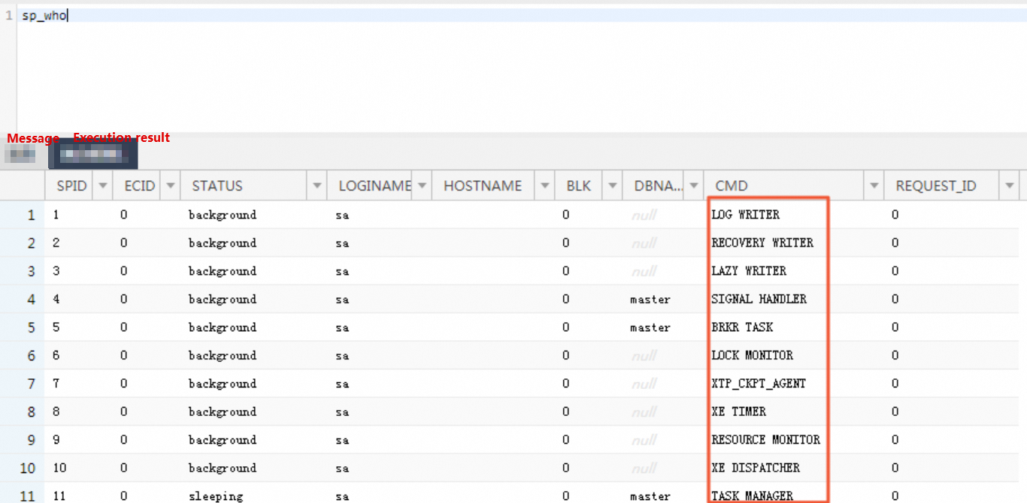Open the CMD column filter dropdown
1027x503 pixels.
pyautogui.click(x=874, y=185)
